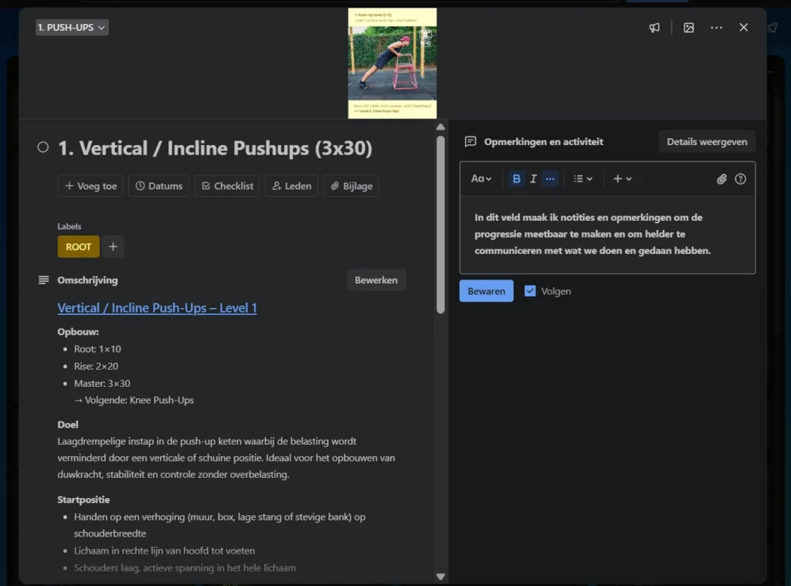This screenshot has width=791, height=586.
Task: Open the editor help question mark icon
Action: pyautogui.click(x=741, y=179)
